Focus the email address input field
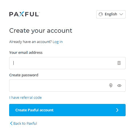 [67, 63]
